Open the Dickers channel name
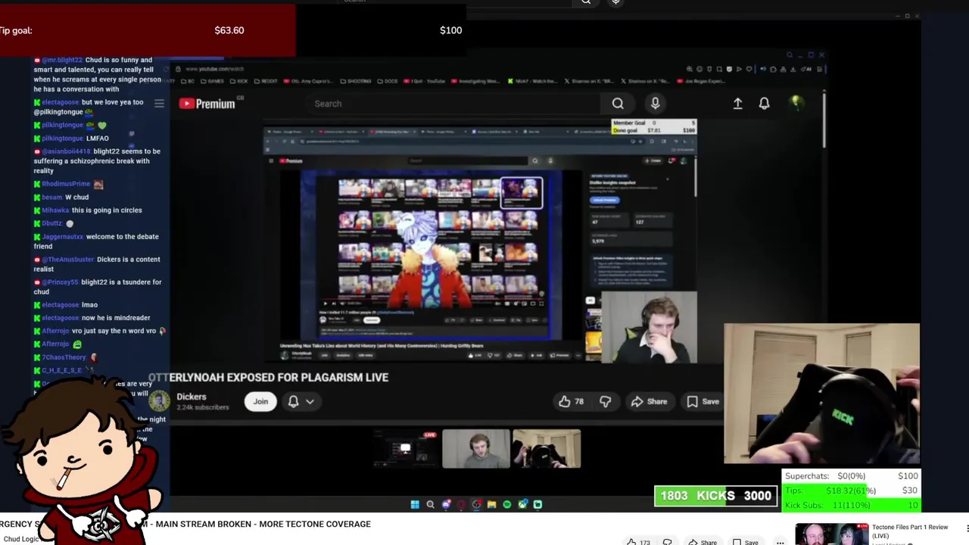Viewport: 969px width, 545px height. [192, 397]
